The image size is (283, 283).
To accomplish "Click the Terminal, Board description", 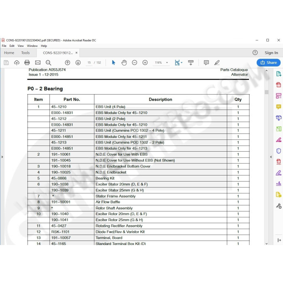I will click(x=109, y=238).
